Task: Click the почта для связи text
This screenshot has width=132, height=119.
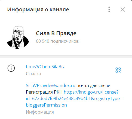Action: (x=93, y=86)
